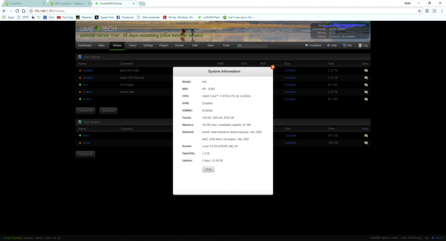Browse disk1 via folder icon

pos(366,136)
